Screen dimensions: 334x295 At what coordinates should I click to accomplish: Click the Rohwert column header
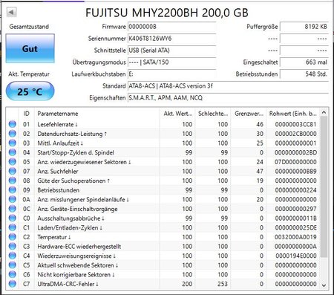(292, 114)
